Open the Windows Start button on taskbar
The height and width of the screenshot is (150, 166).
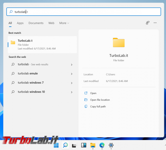(56, 145)
